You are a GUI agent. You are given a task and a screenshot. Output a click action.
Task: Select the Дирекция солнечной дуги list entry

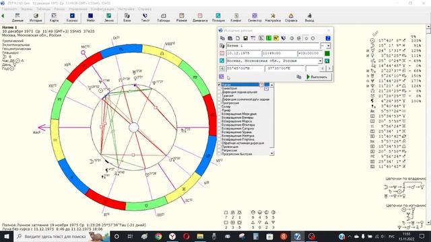245,99
